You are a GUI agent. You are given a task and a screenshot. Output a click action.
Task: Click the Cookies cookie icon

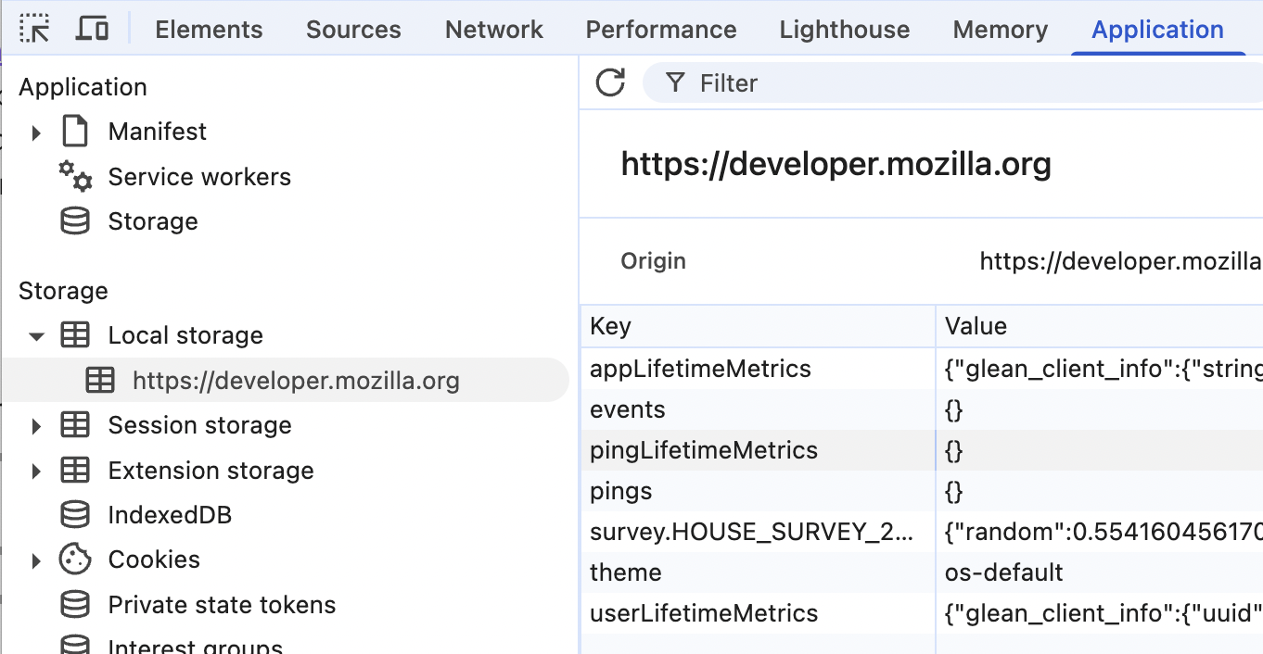tap(75, 560)
